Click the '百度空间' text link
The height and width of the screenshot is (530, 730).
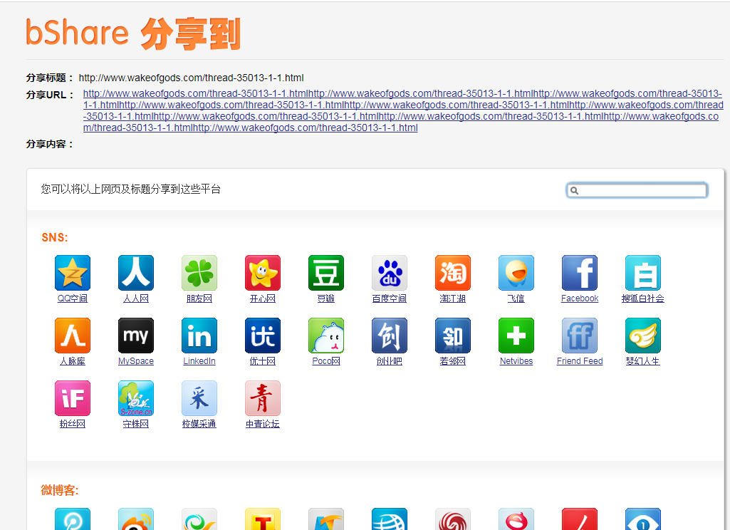click(389, 298)
